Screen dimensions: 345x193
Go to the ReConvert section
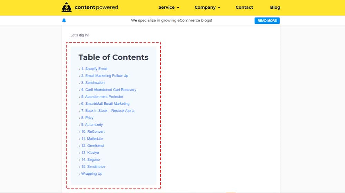(93, 132)
